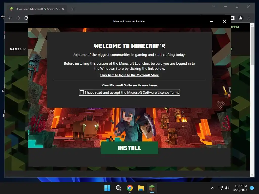View Microsoft Software License Terms link
The image size is (259, 194).
tap(129, 85)
